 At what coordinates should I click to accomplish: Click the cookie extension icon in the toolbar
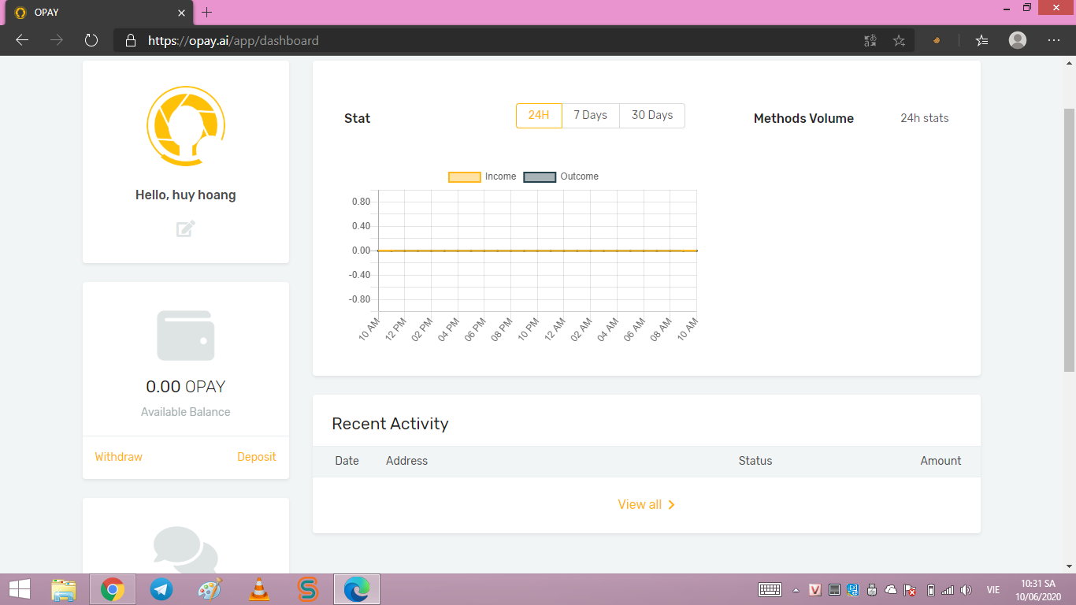937,40
